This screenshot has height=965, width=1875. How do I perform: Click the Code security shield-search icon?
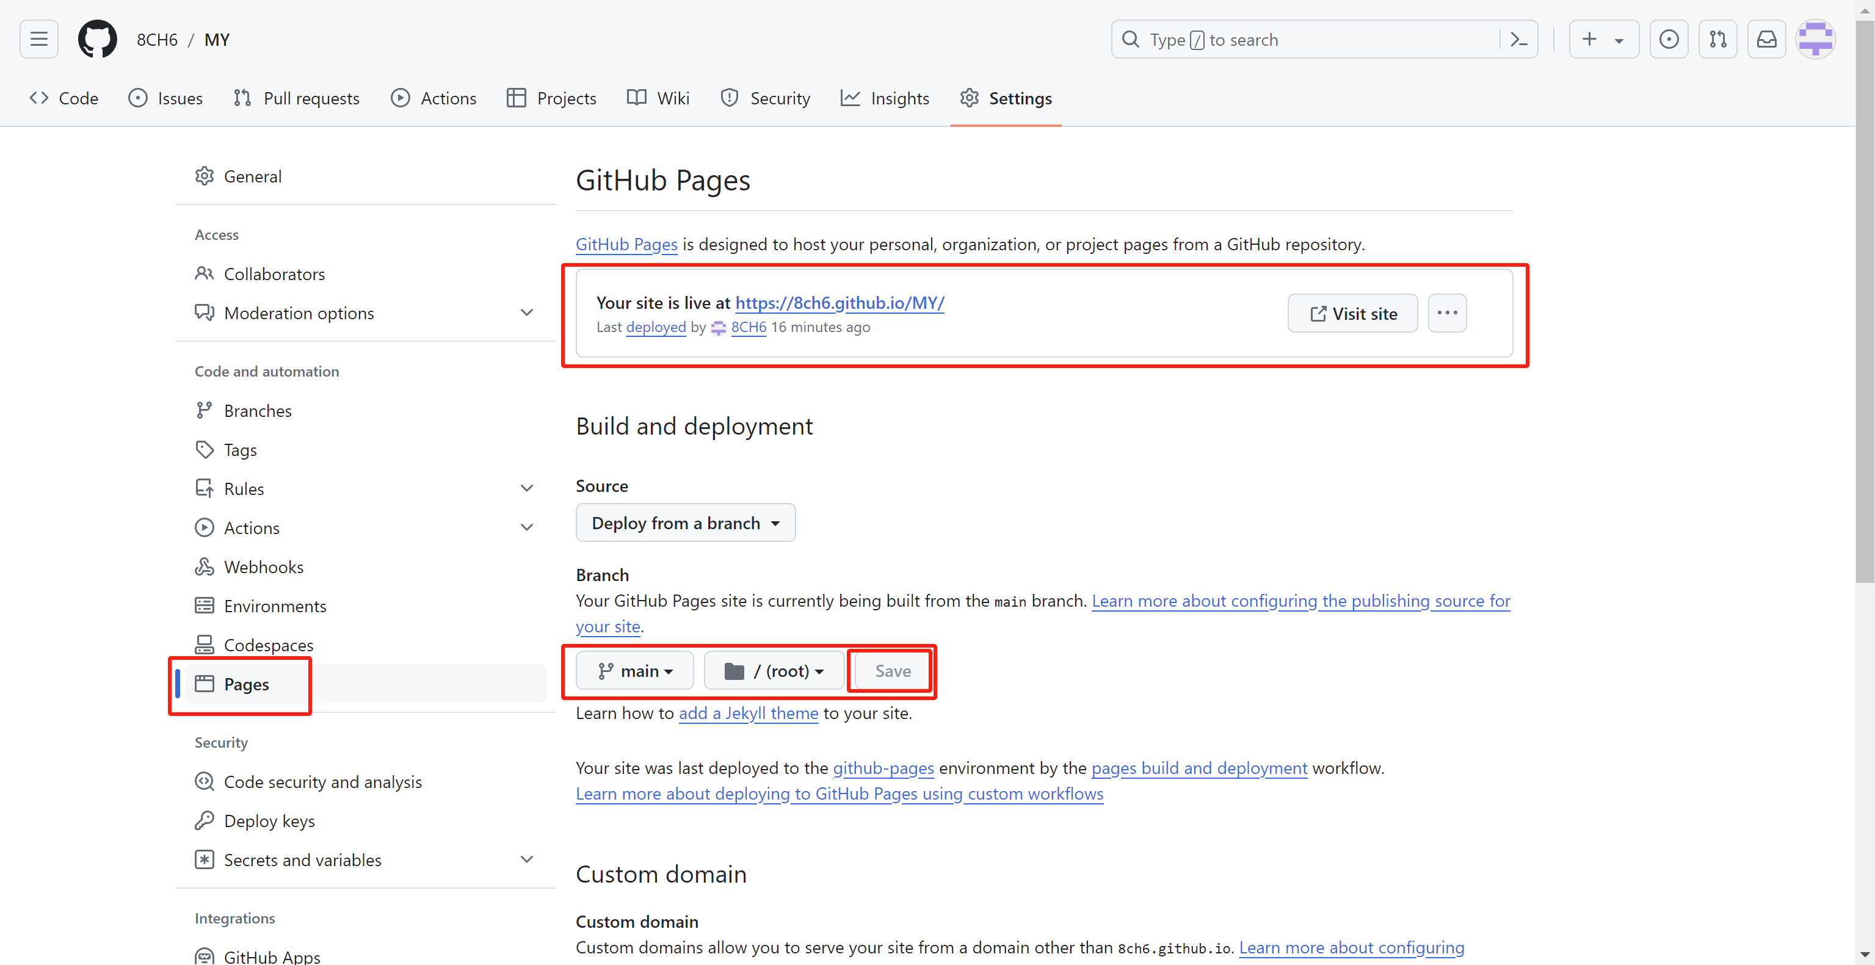pyautogui.click(x=205, y=782)
